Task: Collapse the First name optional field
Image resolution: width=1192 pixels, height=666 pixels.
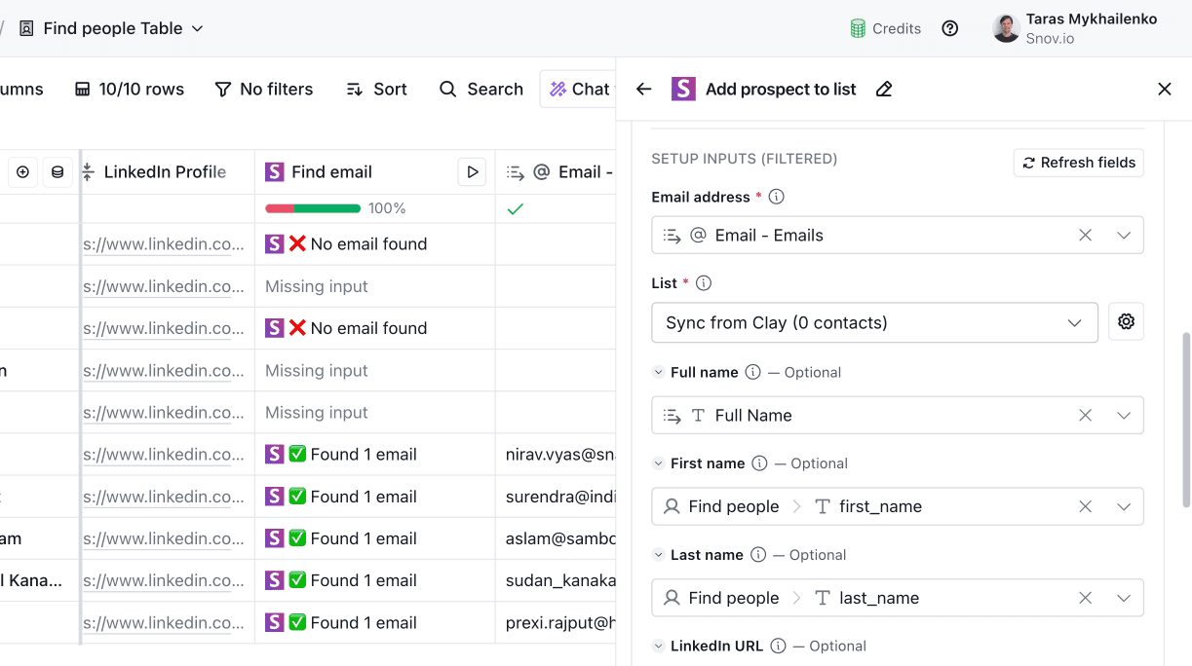Action: pyautogui.click(x=659, y=464)
